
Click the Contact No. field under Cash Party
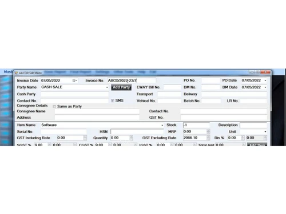point(74,101)
